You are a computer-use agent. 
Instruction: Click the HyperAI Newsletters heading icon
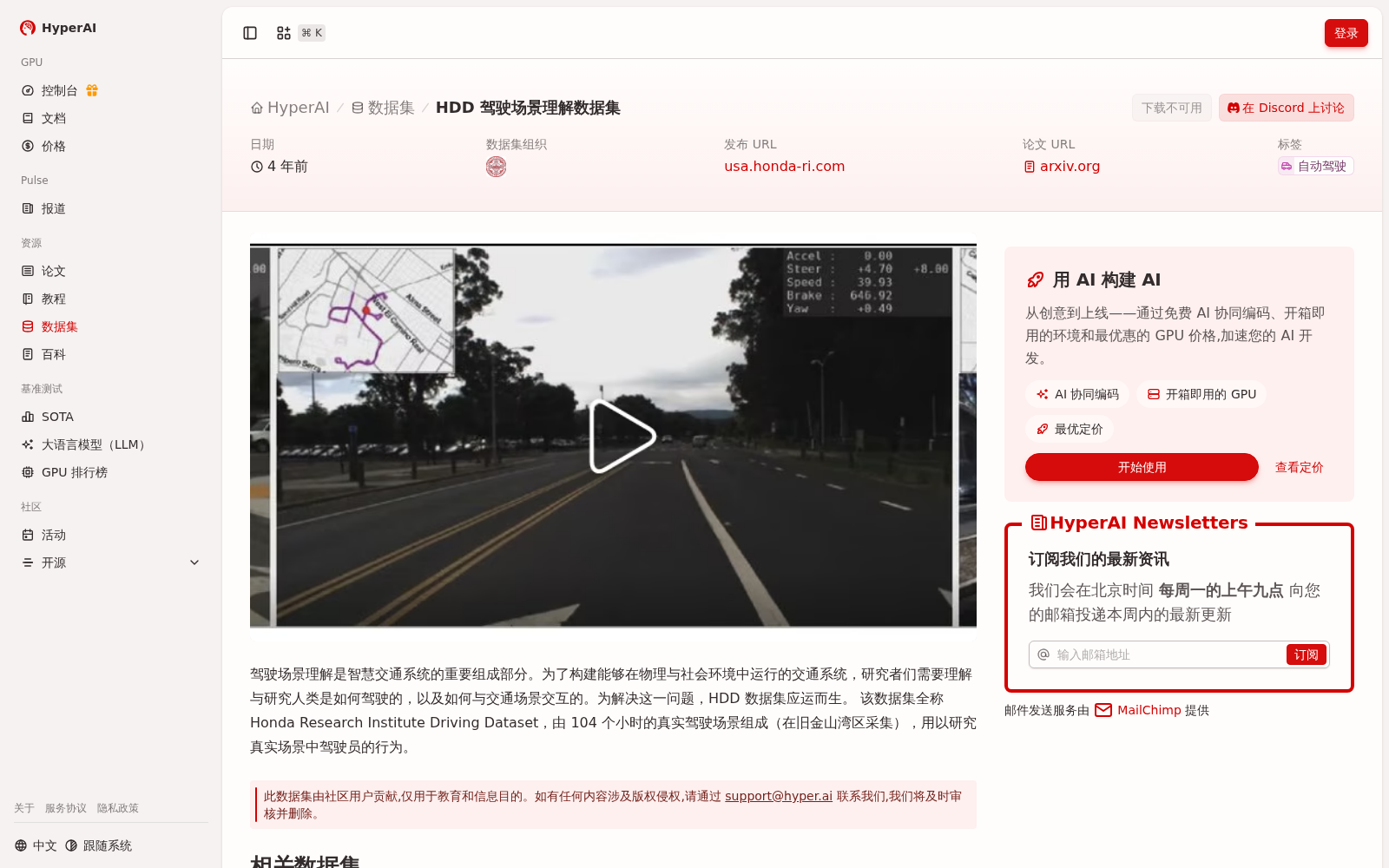1038,523
